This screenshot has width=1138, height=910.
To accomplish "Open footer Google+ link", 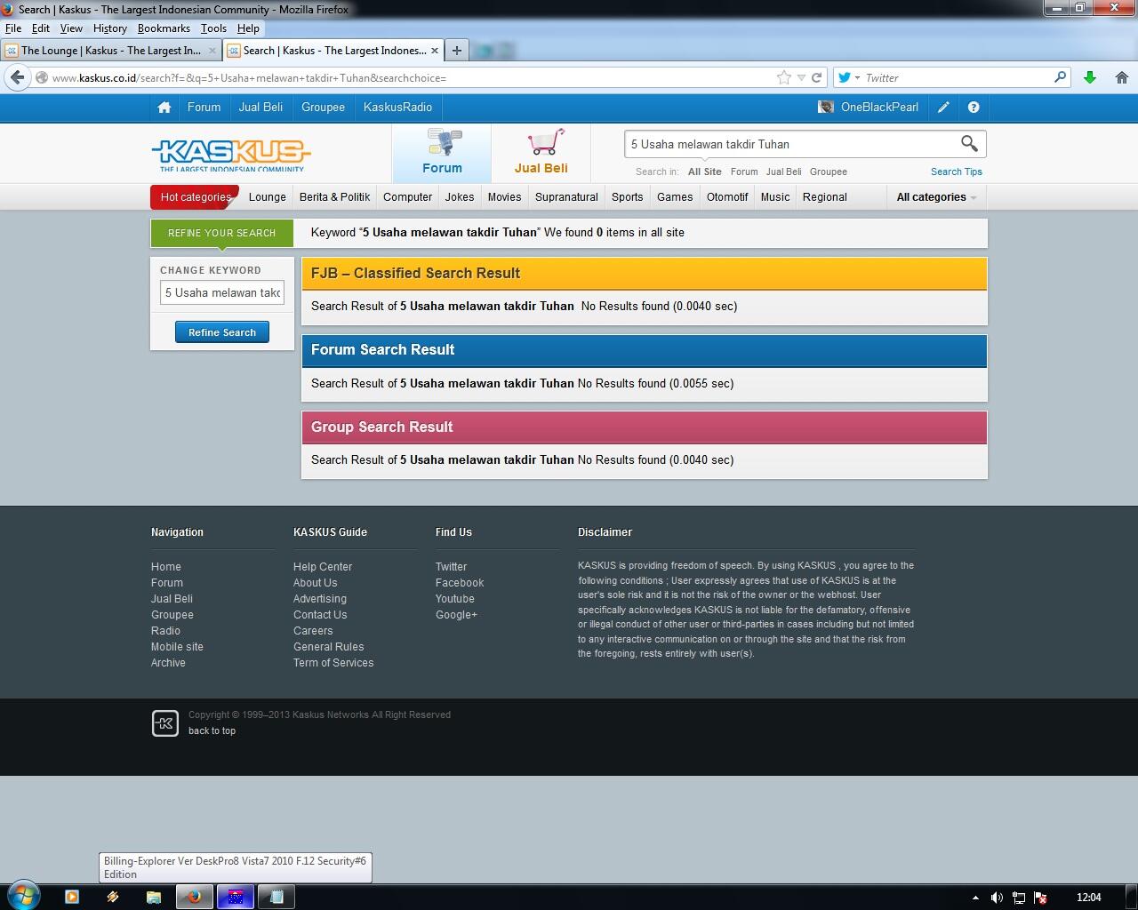I will [456, 615].
